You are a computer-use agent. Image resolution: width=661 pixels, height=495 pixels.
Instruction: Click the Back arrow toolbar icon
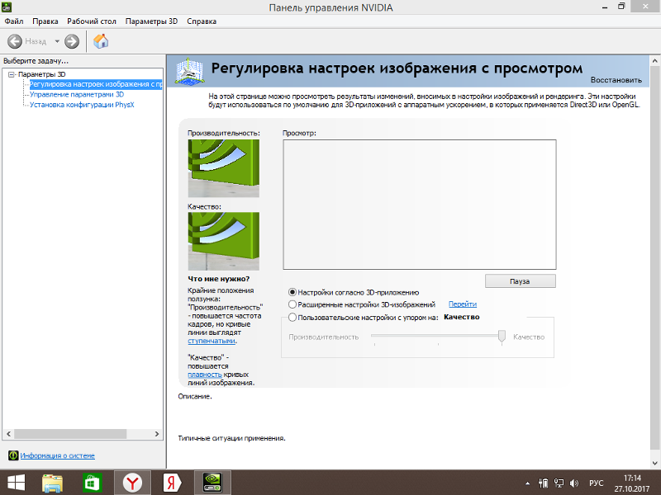(x=15, y=41)
